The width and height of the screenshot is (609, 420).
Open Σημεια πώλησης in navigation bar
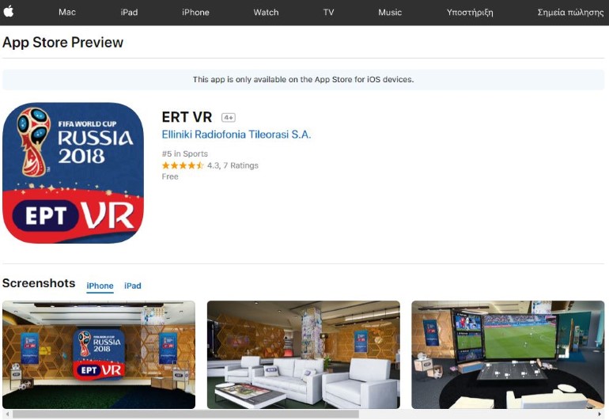pyautogui.click(x=569, y=13)
